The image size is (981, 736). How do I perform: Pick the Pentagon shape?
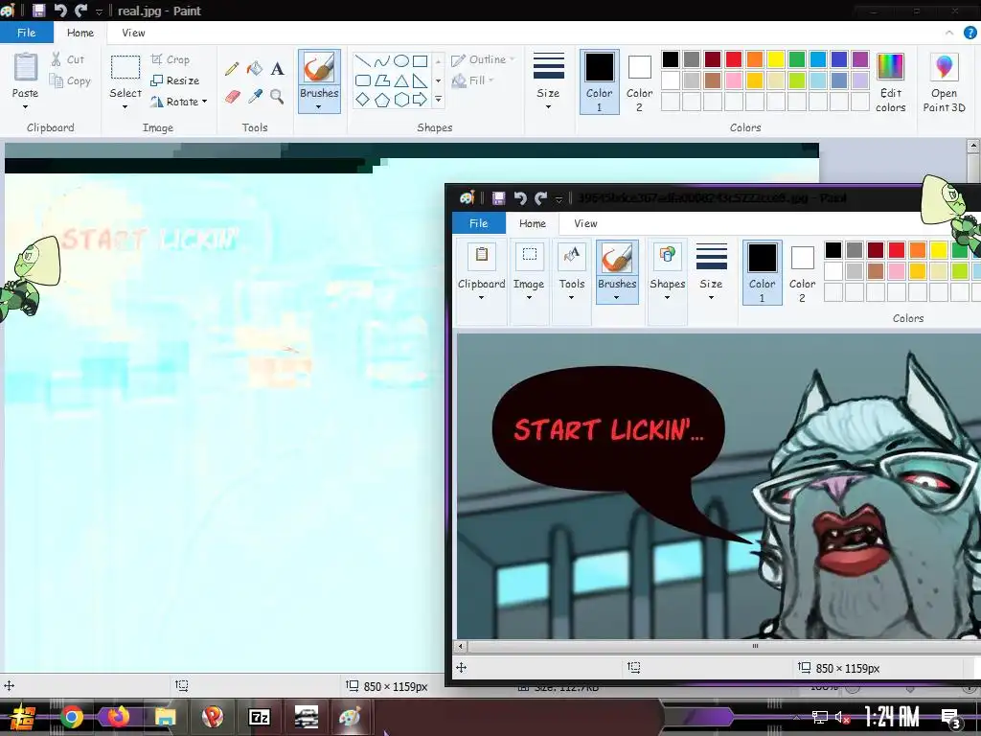(381, 100)
